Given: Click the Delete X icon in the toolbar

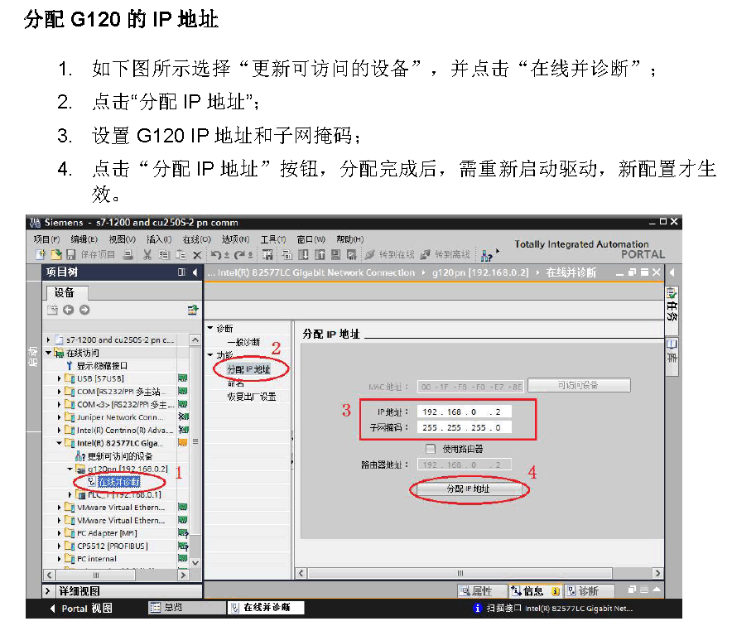Looking at the screenshot, I should (x=197, y=255).
